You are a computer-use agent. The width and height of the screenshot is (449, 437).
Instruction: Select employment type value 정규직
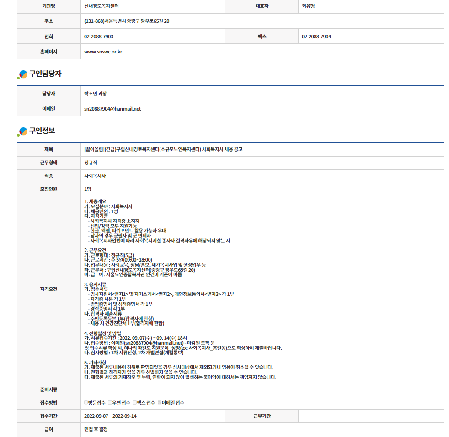coord(91,163)
